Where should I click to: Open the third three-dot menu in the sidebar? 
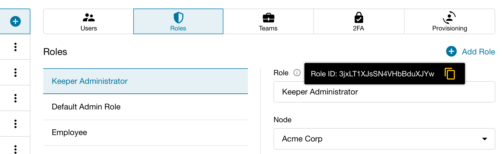click(15, 98)
